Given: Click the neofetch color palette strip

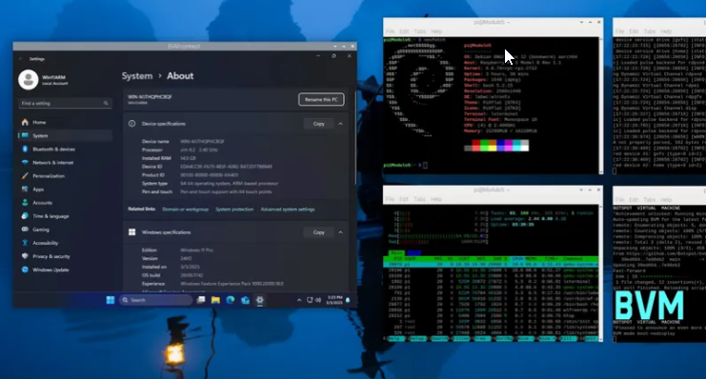Looking at the screenshot, I should [496, 146].
